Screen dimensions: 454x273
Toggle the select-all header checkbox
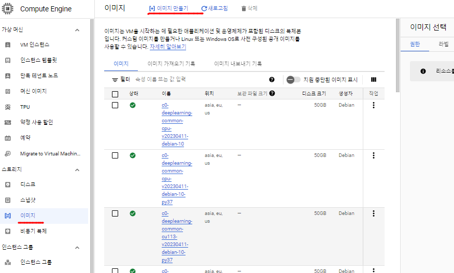(x=115, y=94)
